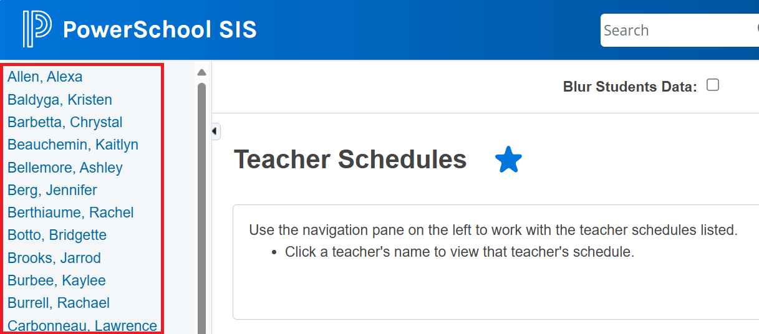This screenshot has width=759, height=334.
Task: Click the PowerSchool SIS title text
Action: point(160,30)
